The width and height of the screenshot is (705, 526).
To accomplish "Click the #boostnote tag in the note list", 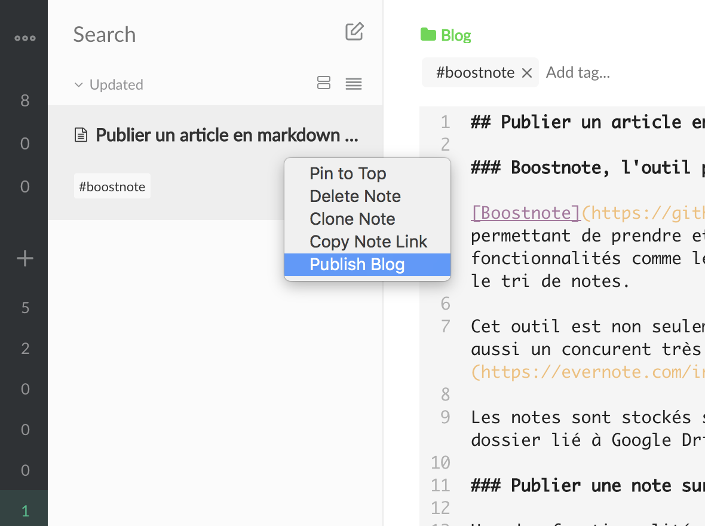I will tap(112, 186).
